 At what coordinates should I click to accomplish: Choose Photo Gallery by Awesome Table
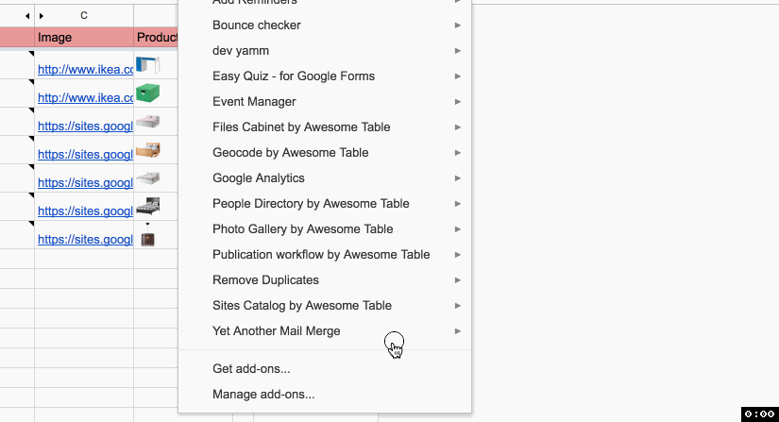click(x=302, y=229)
